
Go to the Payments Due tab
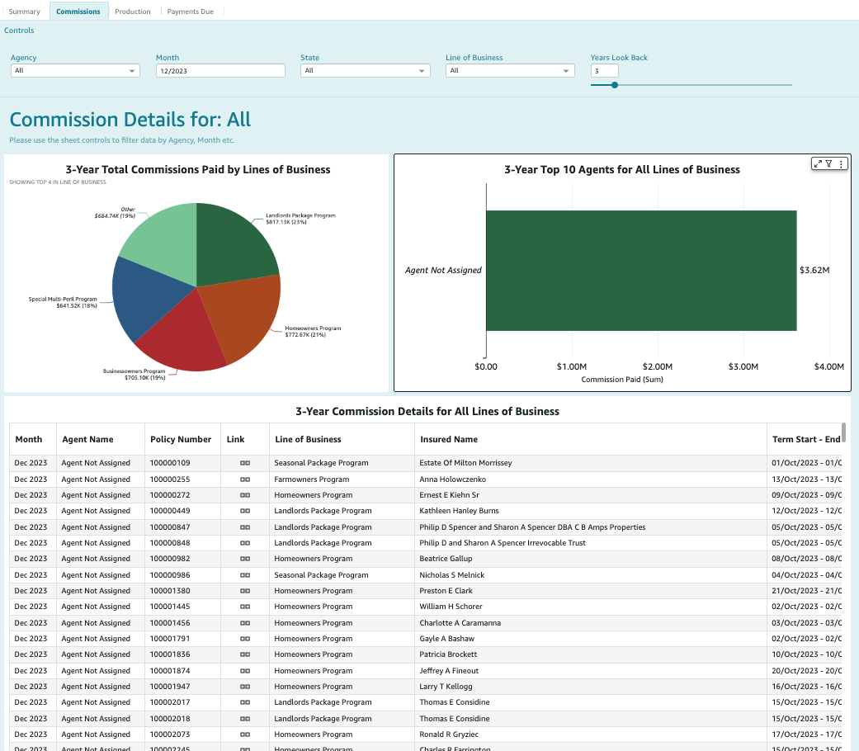click(x=190, y=12)
